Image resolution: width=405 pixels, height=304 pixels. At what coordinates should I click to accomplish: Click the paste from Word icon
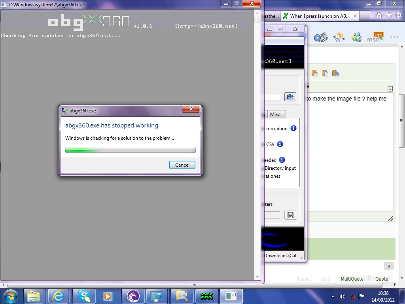coord(335,73)
